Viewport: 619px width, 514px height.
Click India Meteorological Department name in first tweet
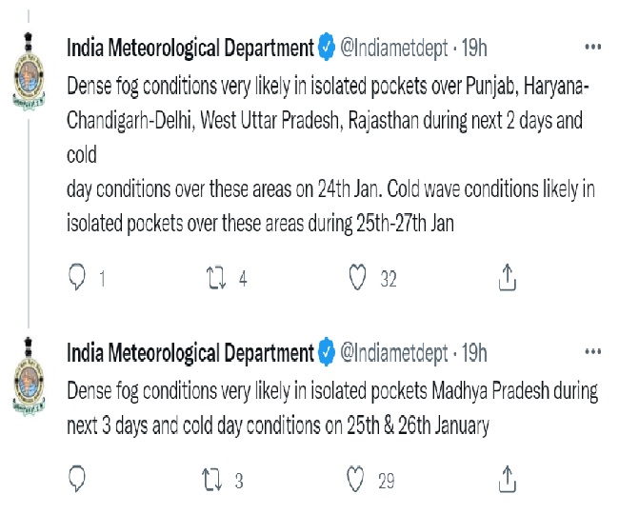tap(190, 48)
